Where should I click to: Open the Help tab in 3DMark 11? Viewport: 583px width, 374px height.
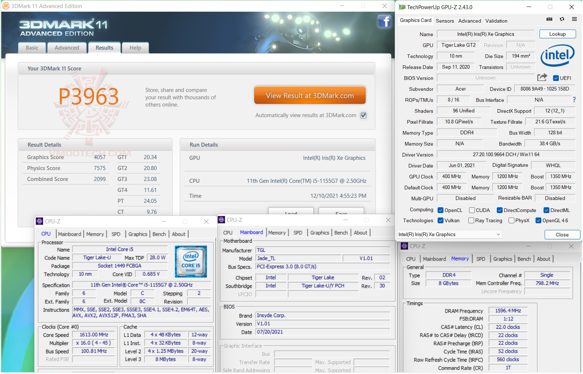[136, 48]
